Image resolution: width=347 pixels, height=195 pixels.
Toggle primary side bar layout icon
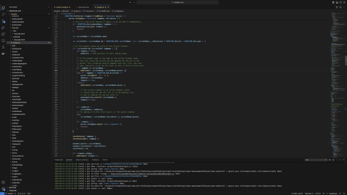334,2
